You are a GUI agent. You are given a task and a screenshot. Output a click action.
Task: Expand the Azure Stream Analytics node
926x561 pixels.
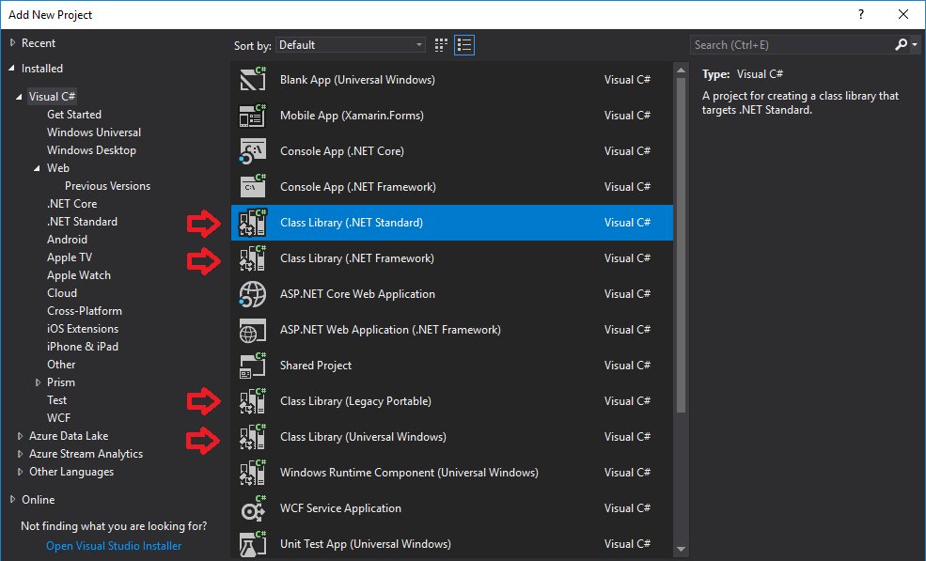click(x=20, y=454)
